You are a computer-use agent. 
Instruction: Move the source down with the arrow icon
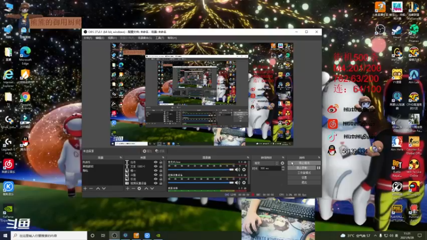152,188
